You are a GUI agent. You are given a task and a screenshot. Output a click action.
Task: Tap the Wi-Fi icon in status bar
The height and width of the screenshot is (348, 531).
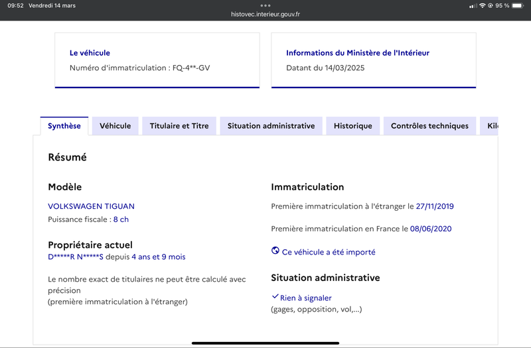pyautogui.click(x=482, y=5)
